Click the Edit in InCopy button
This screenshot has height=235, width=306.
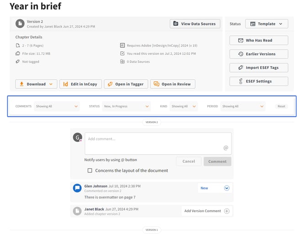pos(80,84)
